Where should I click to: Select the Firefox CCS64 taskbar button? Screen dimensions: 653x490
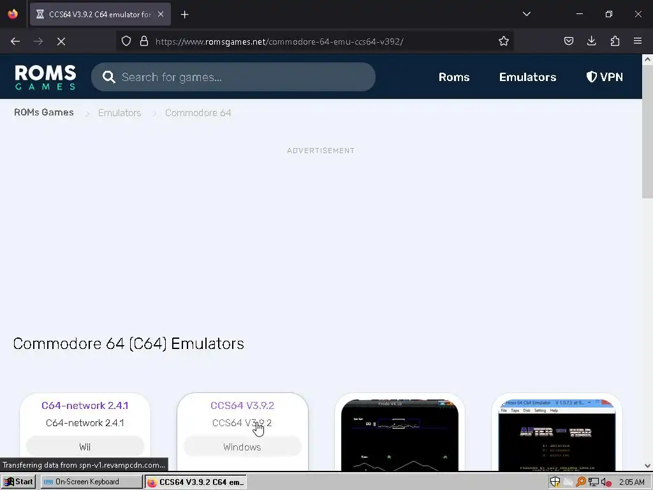click(x=196, y=482)
